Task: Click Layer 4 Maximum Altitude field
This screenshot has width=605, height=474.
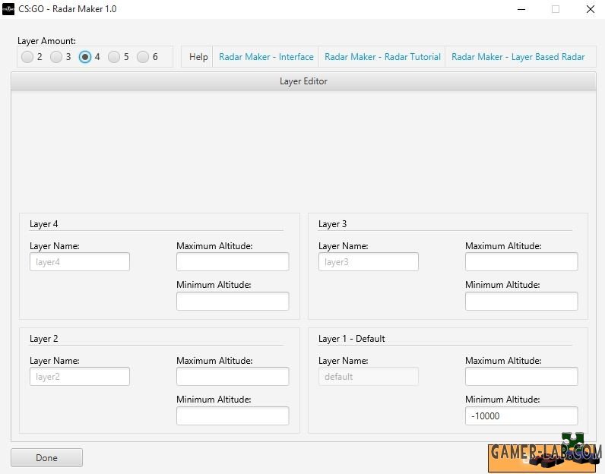Action: tap(233, 262)
